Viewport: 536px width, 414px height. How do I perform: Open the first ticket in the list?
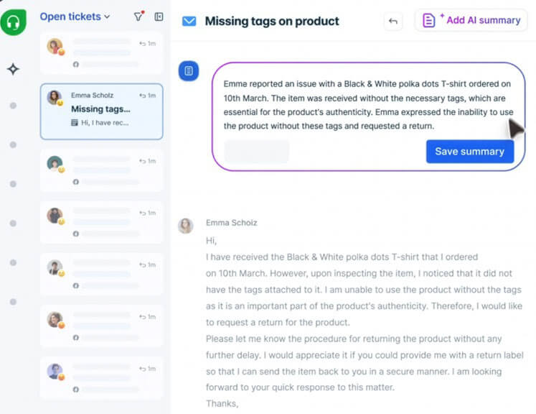pyautogui.click(x=101, y=53)
